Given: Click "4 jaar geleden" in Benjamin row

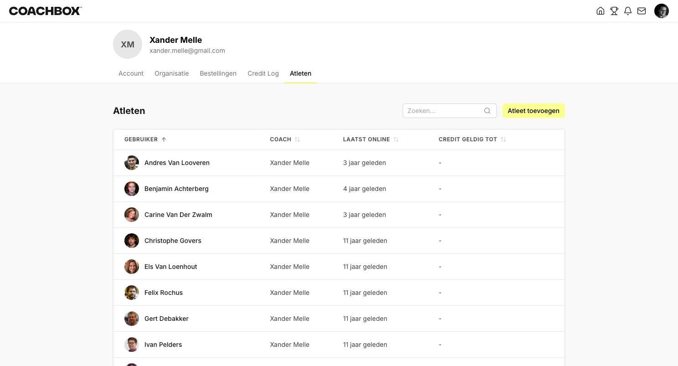Looking at the screenshot, I should (365, 189).
